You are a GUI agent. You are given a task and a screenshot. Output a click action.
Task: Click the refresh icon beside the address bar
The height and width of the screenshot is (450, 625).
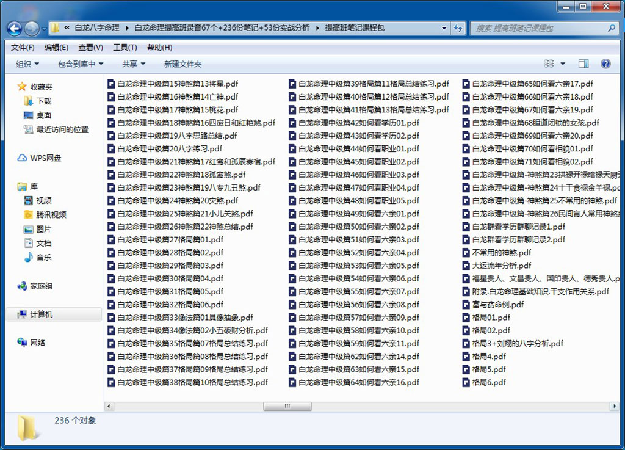(458, 28)
